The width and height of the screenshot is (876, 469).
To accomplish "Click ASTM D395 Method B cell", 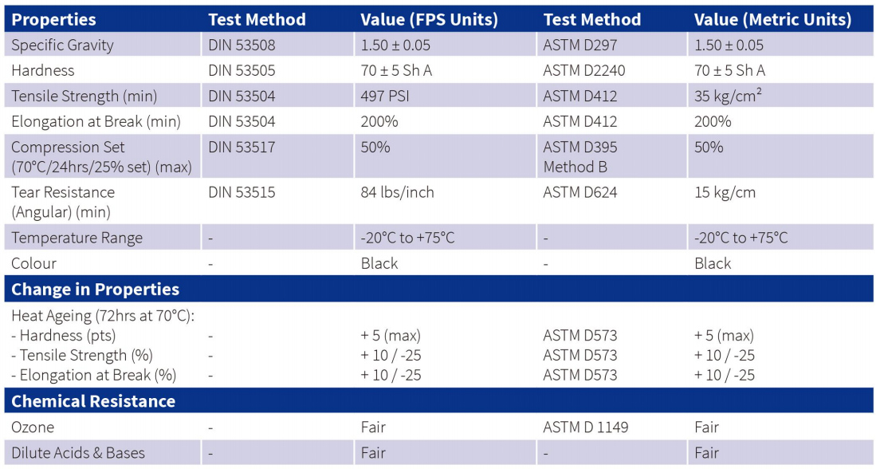I will point(580,156).
